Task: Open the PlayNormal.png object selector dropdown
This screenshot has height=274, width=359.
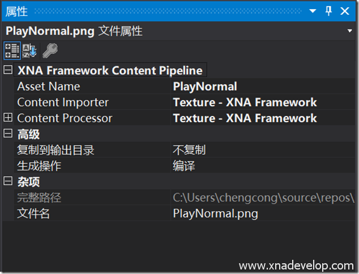Action: (x=349, y=31)
